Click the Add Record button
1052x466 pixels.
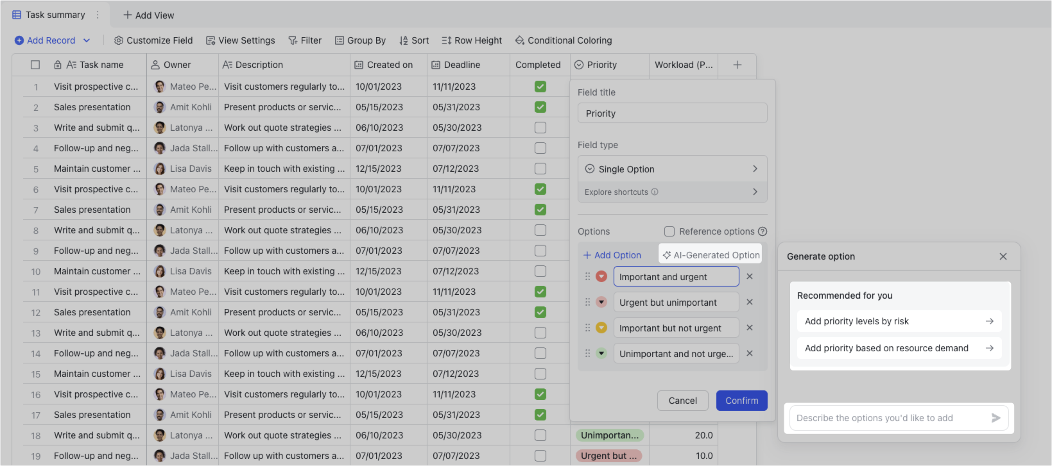[x=45, y=40]
